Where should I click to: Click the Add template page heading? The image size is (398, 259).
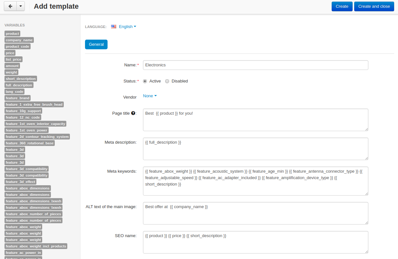pos(56,6)
